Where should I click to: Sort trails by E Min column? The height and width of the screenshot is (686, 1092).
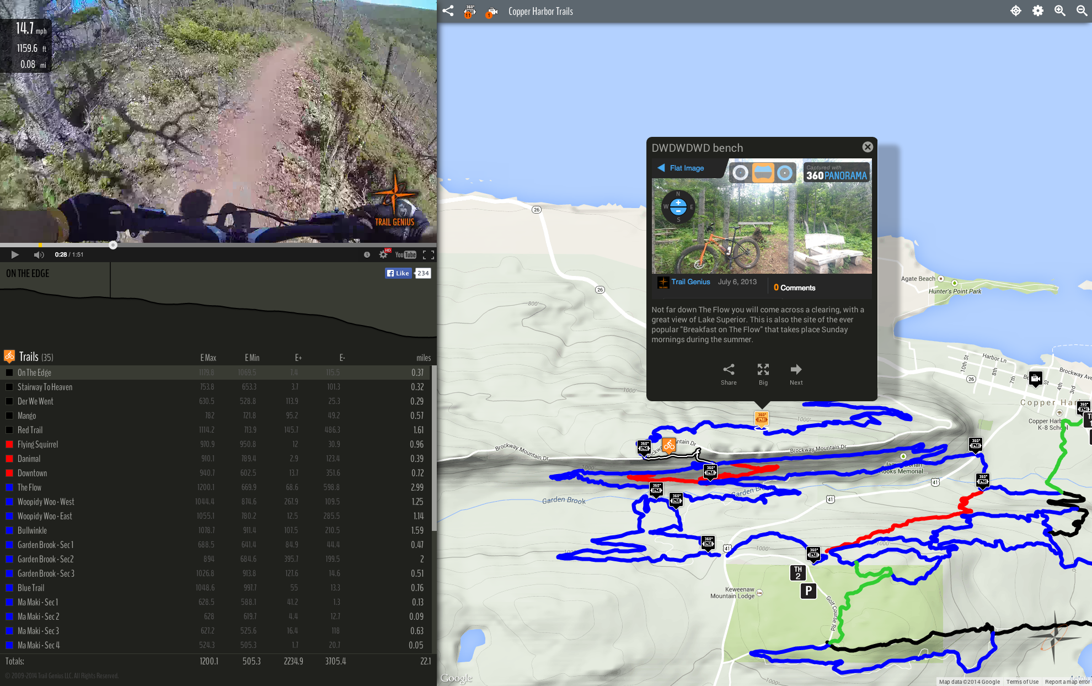251,358
